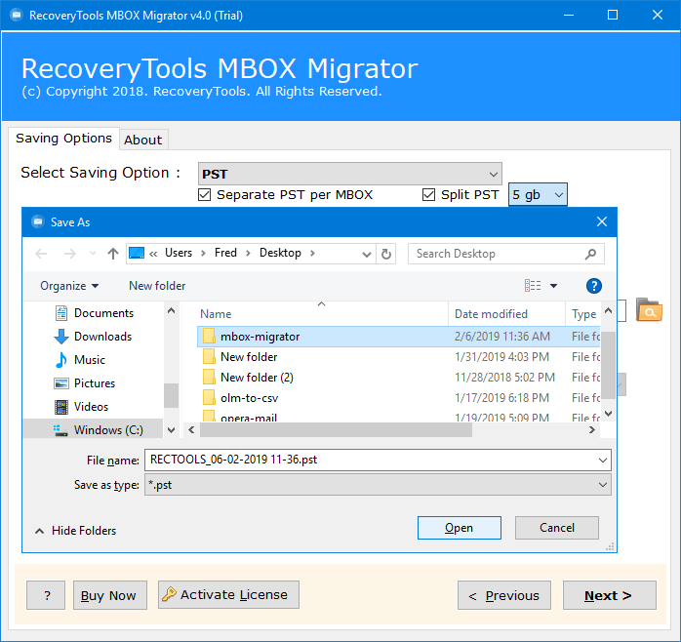681x642 pixels.
Task: Click inside the File name input field
Action: [372, 460]
